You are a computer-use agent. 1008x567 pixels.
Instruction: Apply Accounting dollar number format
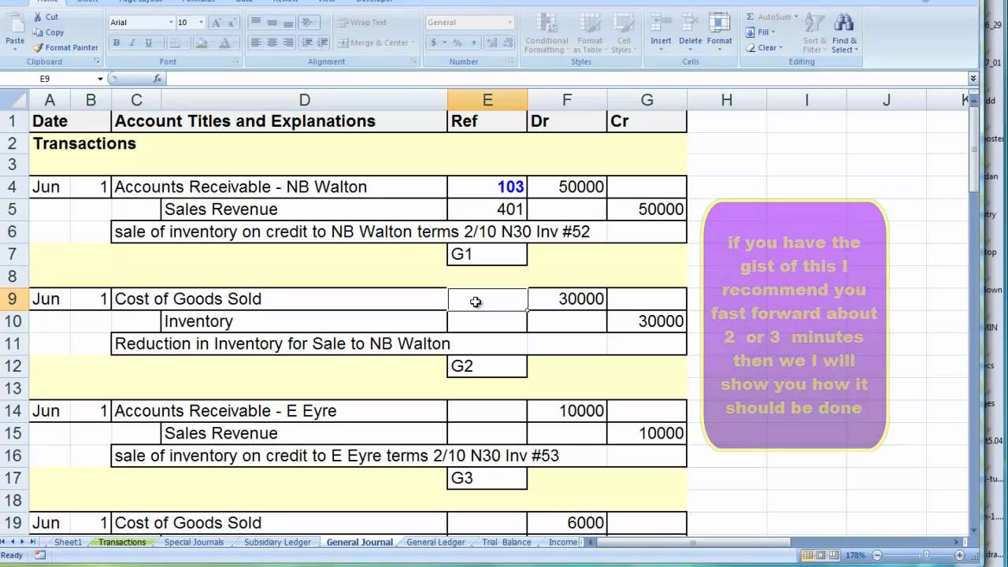point(434,43)
